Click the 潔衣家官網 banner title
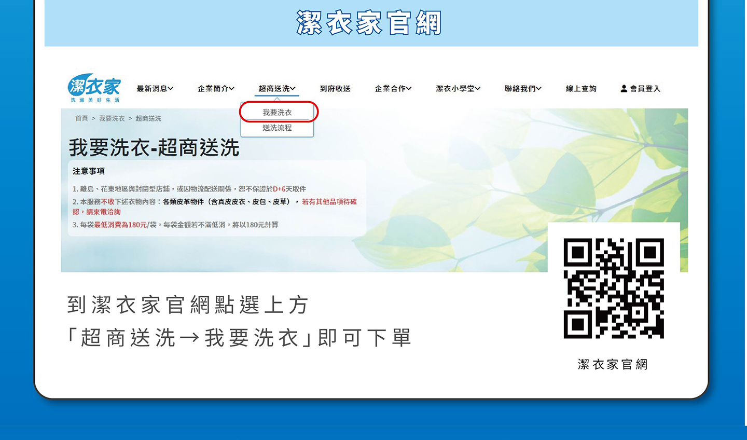Screen dimensions: 747x440 coord(369,23)
